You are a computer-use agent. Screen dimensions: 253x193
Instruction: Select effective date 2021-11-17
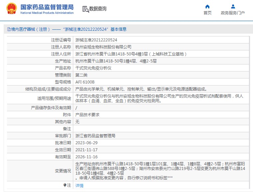(86, 150)
